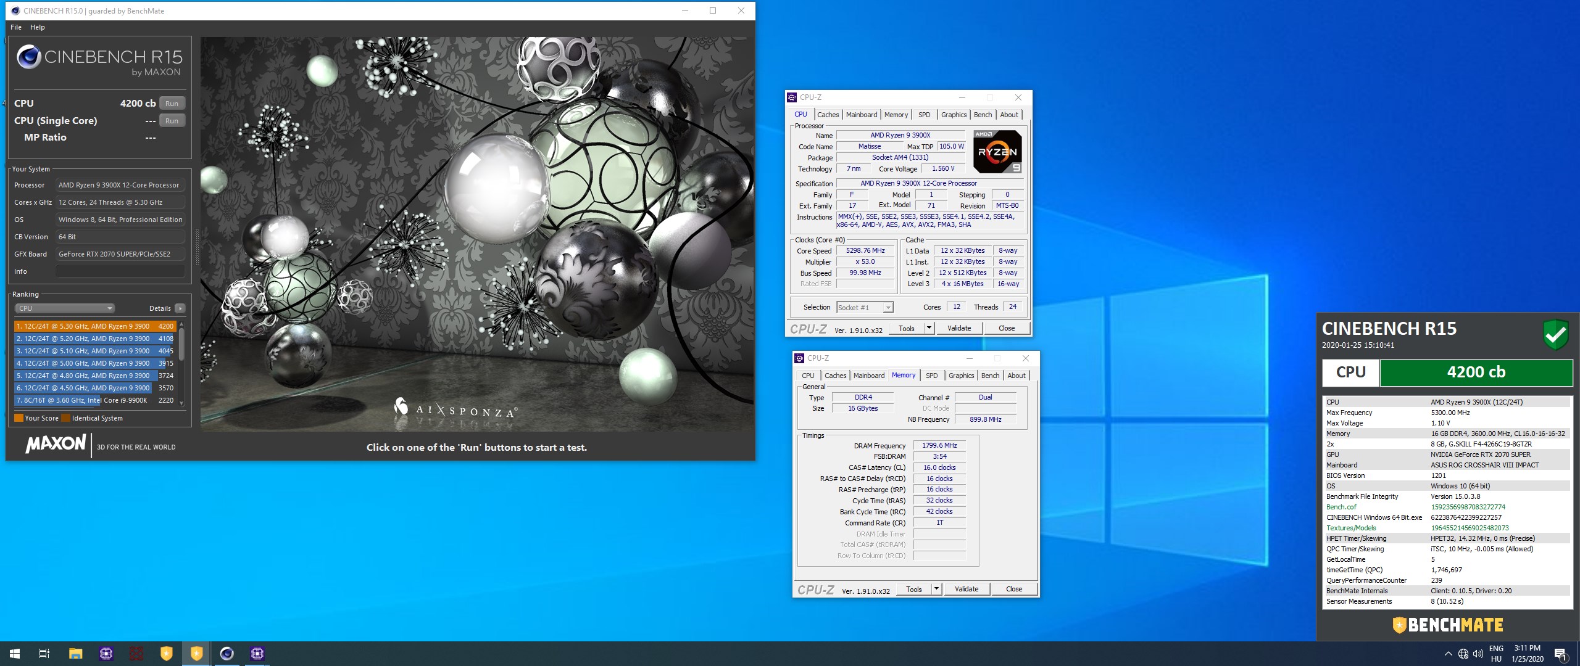Click Validate in CPU-Z Memory window
This screenshot has height=666, width=1580.
(967, 590)
